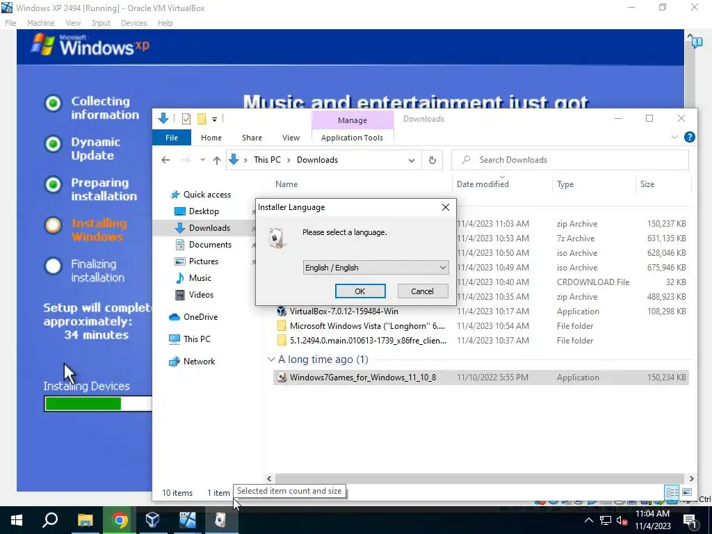
Task: Open the File tab in Explorer
Action: (x=172, y=138)
